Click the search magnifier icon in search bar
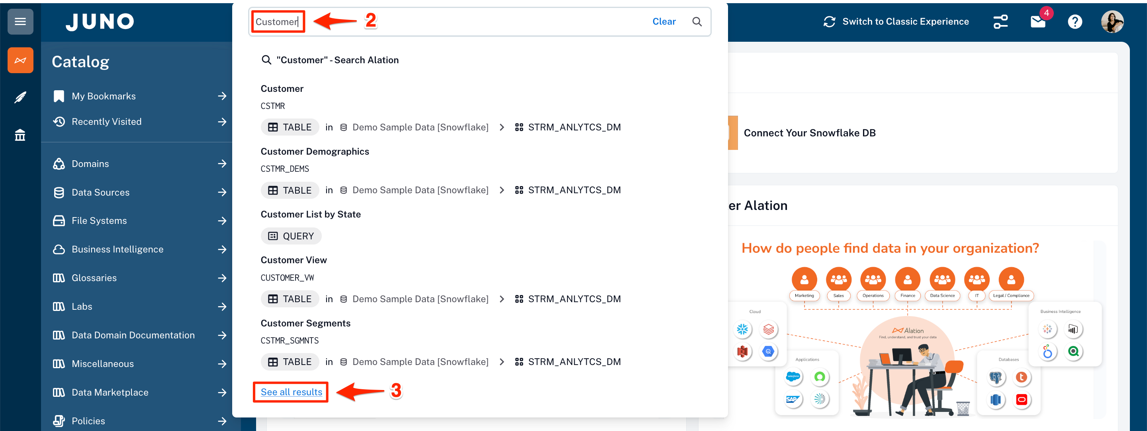This screenshot has width=1147, height=431. point(697,22)
